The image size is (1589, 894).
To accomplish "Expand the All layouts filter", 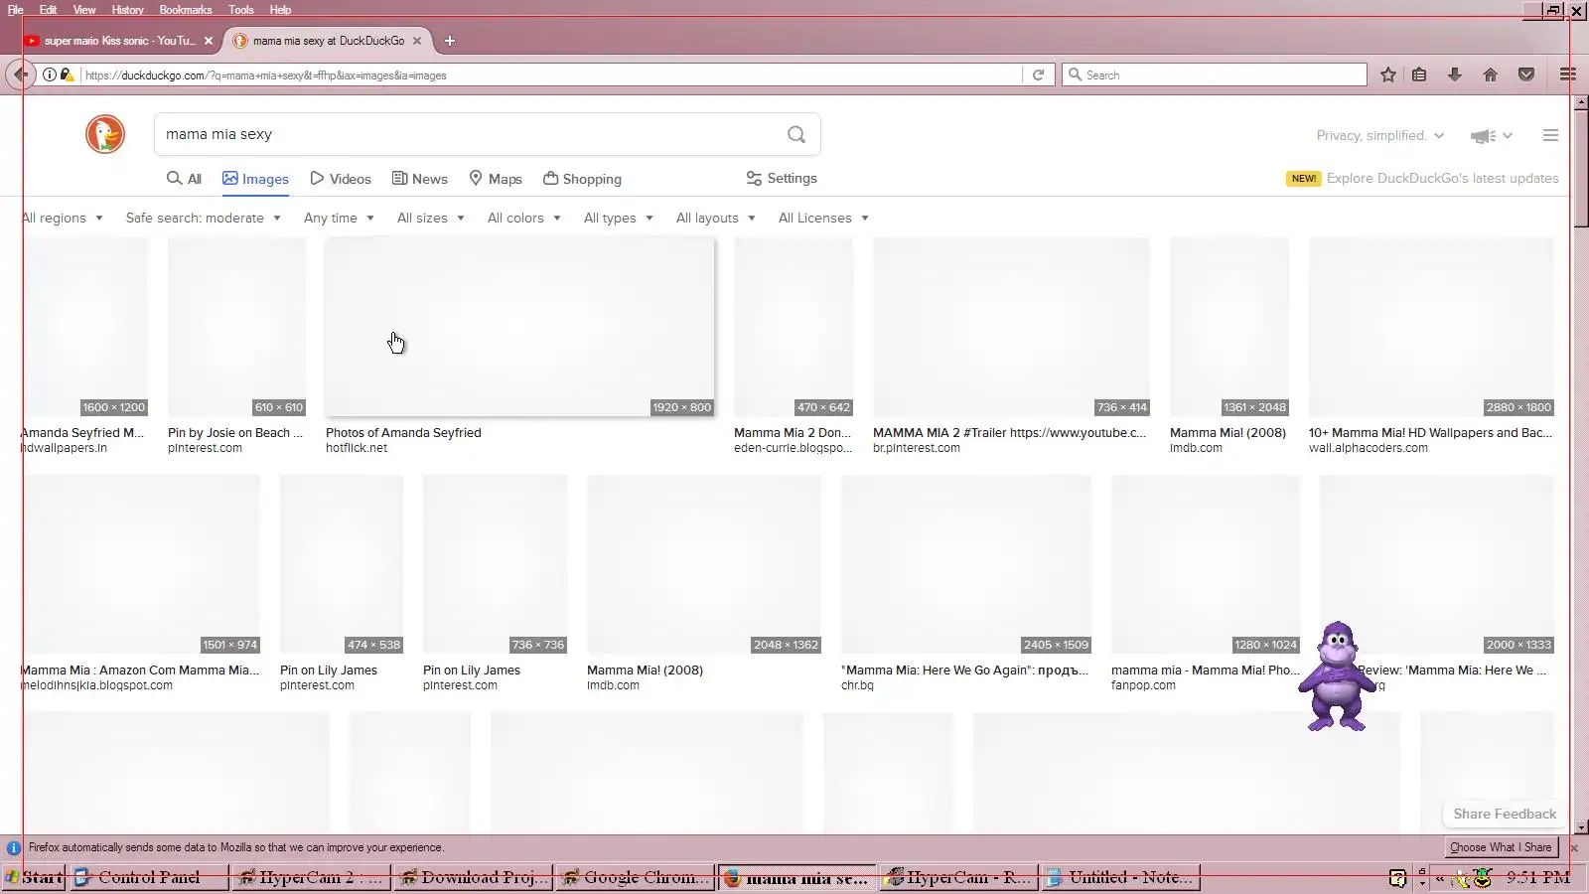I will click(716, 218).
